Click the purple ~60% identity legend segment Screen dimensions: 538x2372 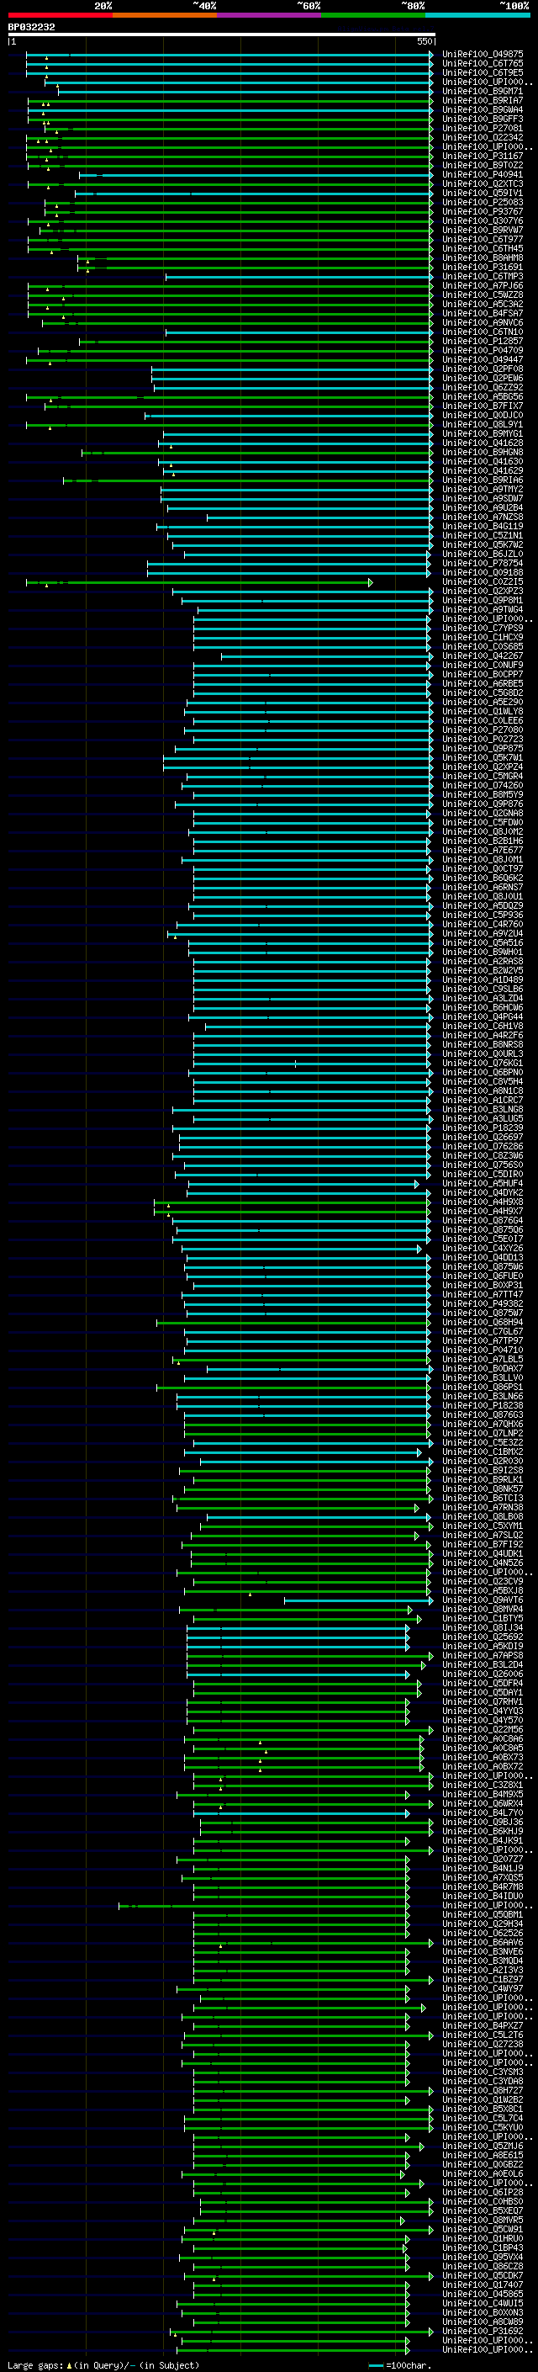point(268,15)
